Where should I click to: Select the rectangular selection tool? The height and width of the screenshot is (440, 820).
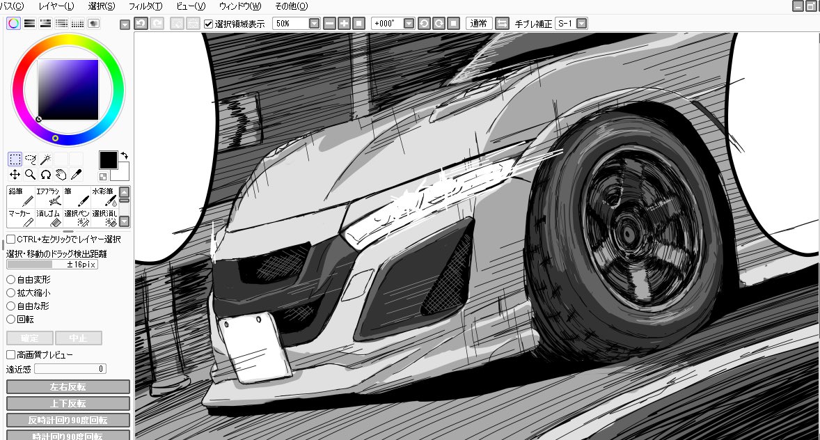tap(15, 159)
